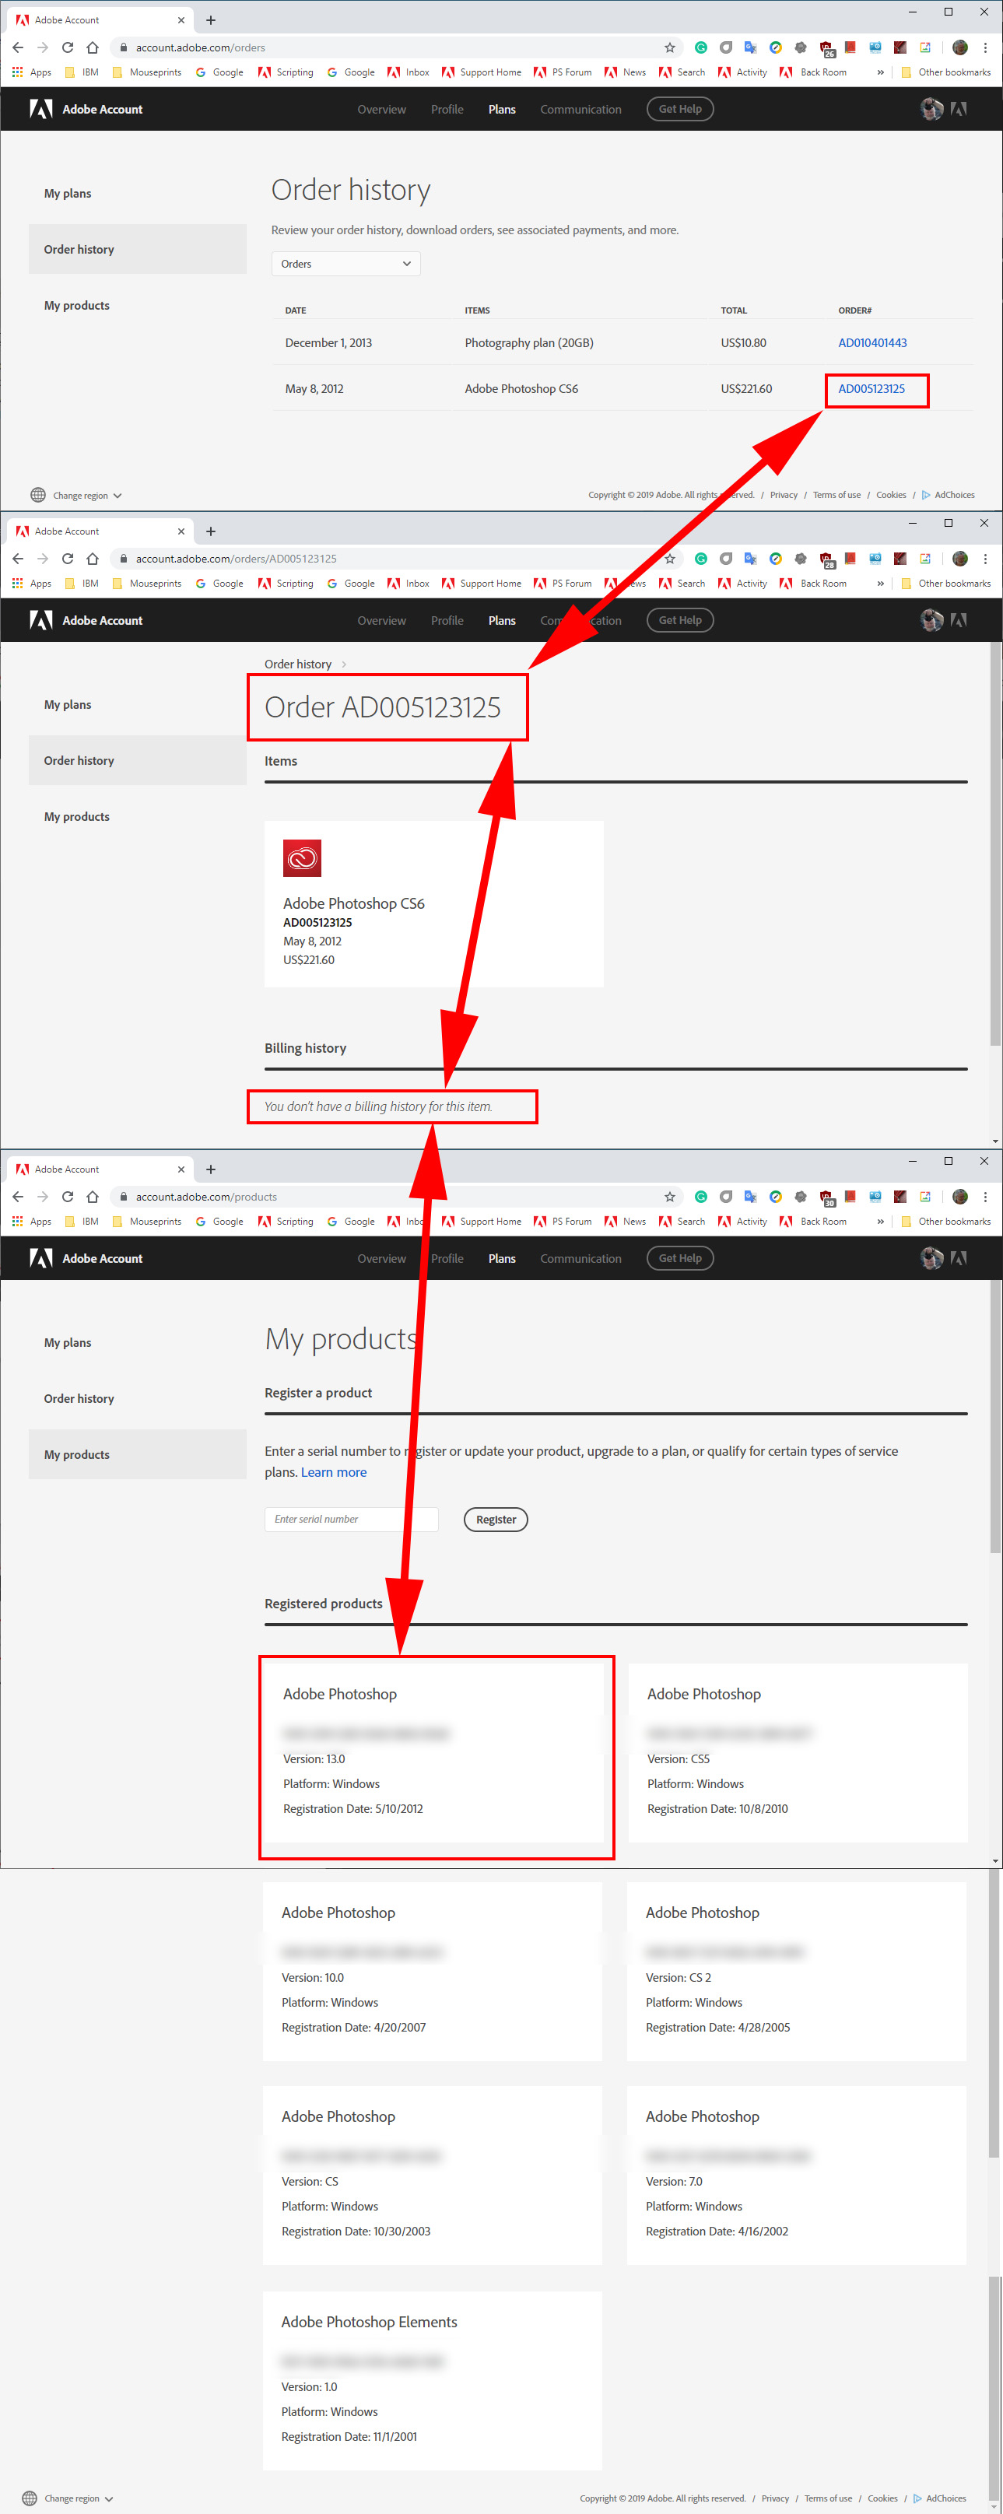Click the Register button

coord(496,1520)
